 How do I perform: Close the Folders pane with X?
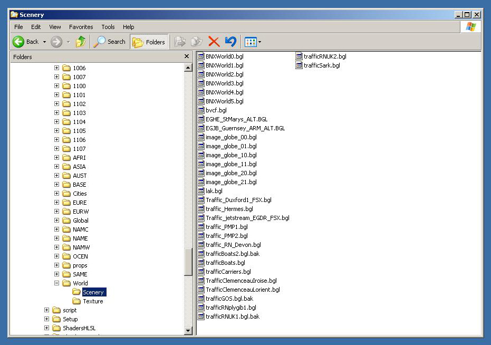click(187, 56)
